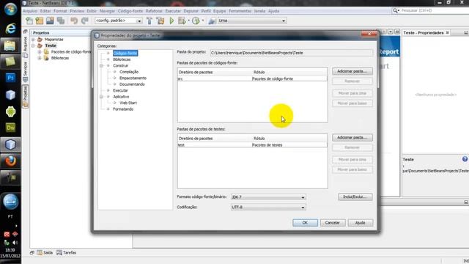Select the Executar category
Viewport: 469px width, 264px height.
[x=120, y=90]
